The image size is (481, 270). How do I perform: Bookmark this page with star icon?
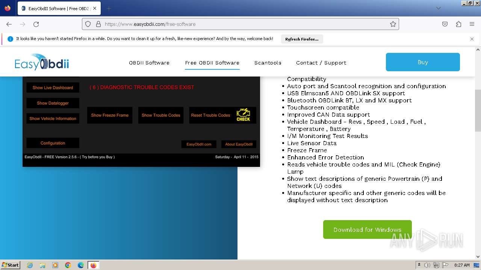[393, 24]
